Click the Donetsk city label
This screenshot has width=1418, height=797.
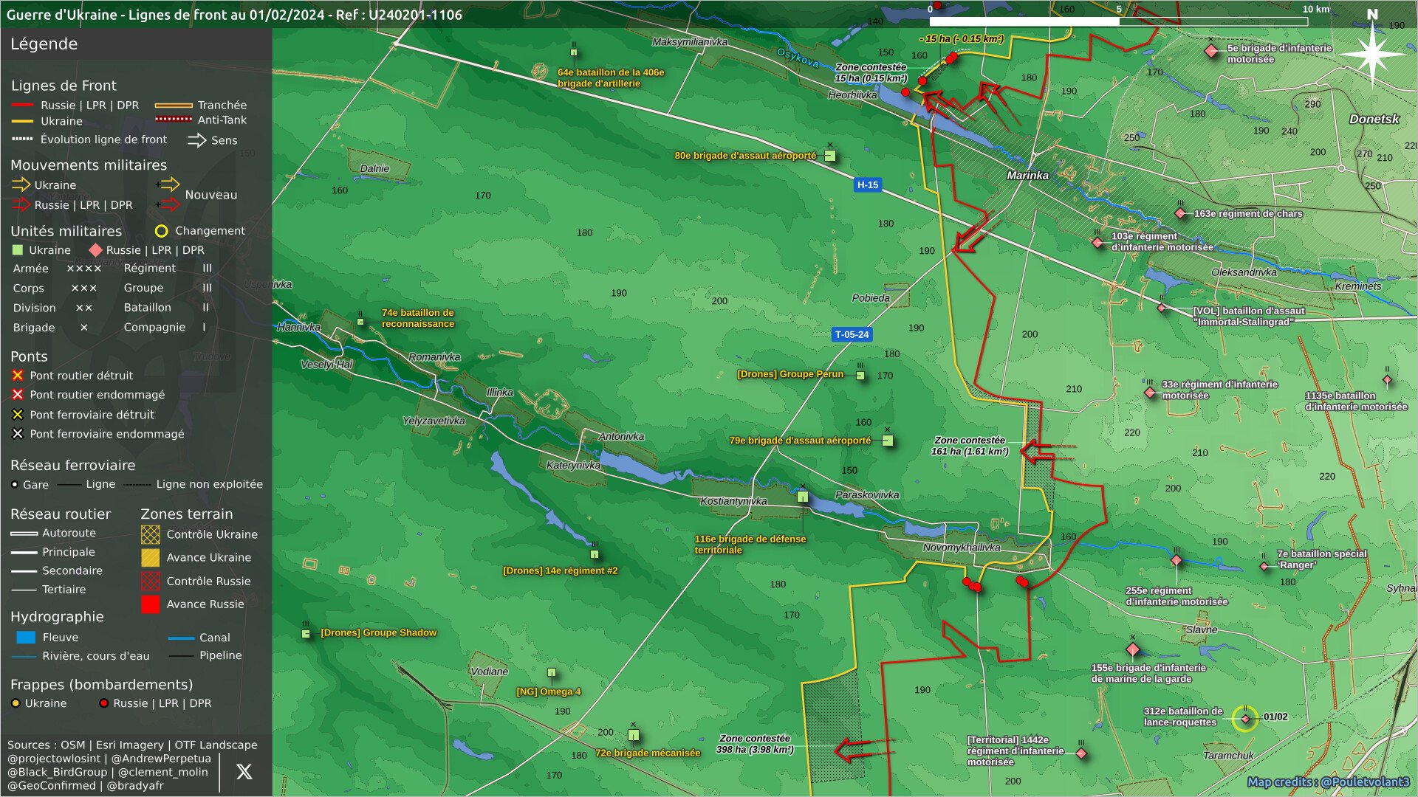1374,119
